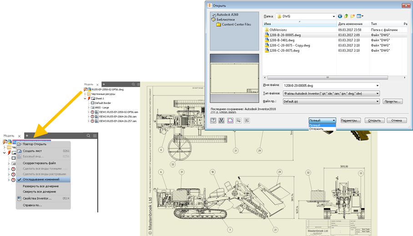413x236 pixels.
Task: Click the file list horizontal scrollbar thumb
Action: [x=327, y=78]
